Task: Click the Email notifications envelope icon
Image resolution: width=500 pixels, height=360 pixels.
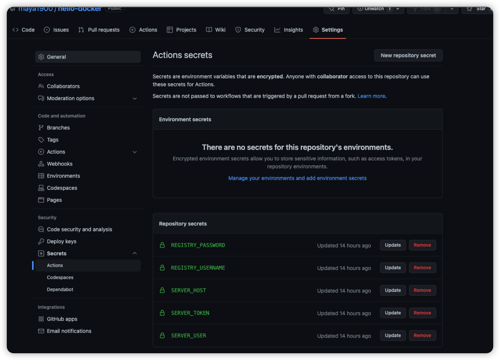Action: pyautogui.click(x=41, y=331)
